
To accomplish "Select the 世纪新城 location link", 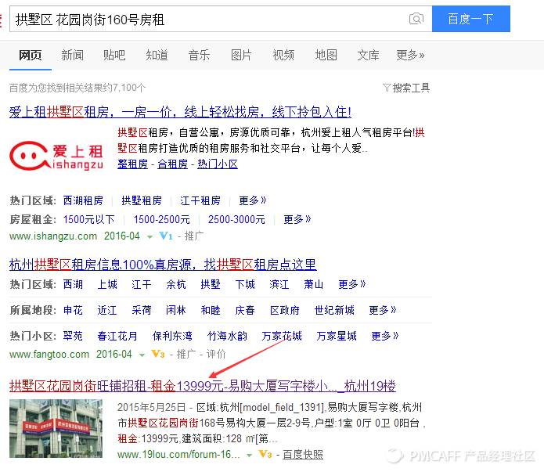I will (334, 310).
